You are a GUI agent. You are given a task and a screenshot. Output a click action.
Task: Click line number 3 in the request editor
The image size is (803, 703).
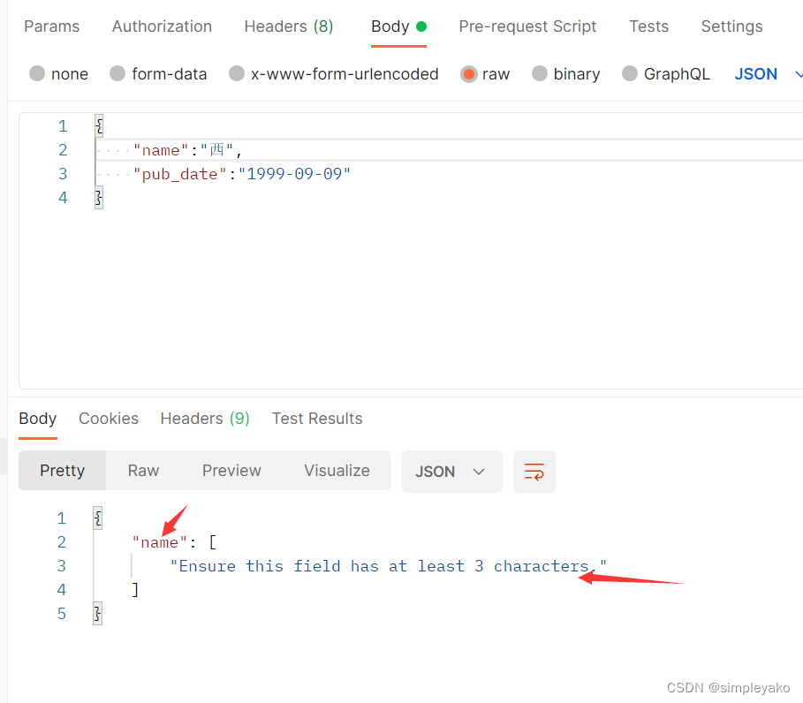point(63,174)
